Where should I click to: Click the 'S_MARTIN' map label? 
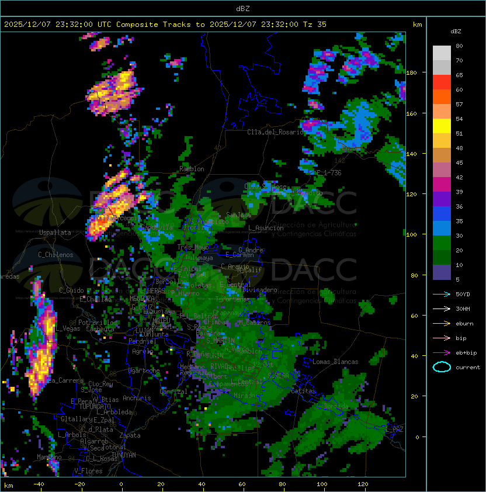[x=220, y=340]
